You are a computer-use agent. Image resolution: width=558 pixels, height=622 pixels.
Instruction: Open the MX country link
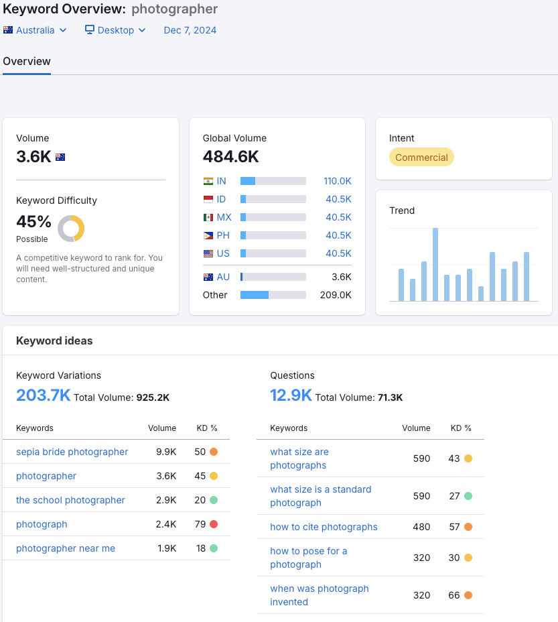click(x=224, y=217)
